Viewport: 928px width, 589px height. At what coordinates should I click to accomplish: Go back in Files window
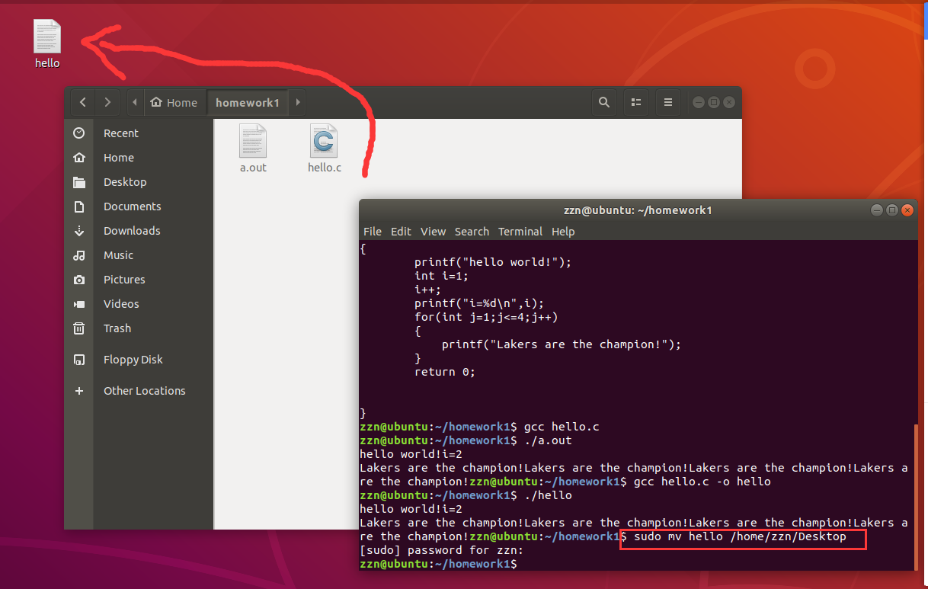(82, 102)
